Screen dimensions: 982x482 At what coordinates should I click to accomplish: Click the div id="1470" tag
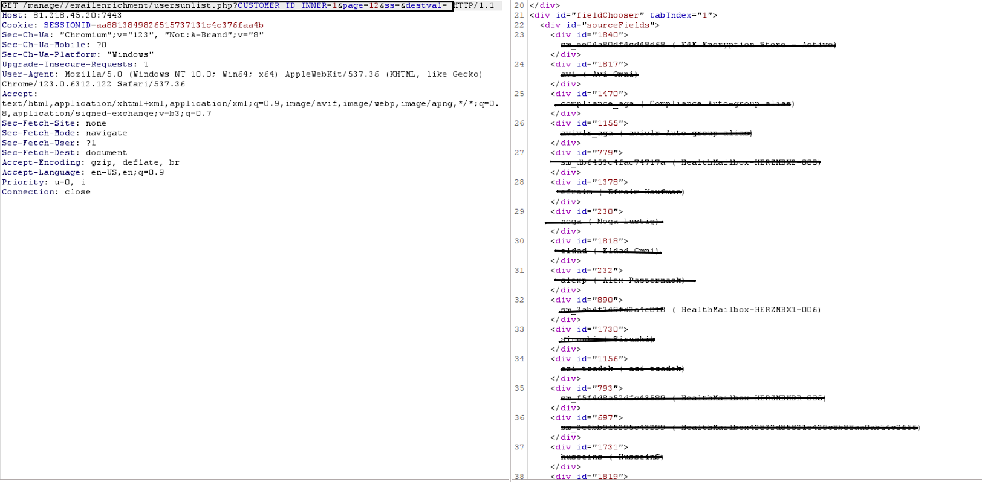tap(590, 94)
